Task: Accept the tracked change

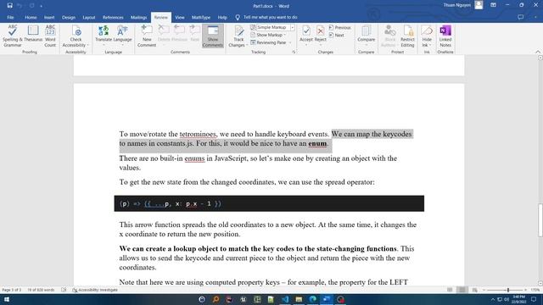Action: 306,36
